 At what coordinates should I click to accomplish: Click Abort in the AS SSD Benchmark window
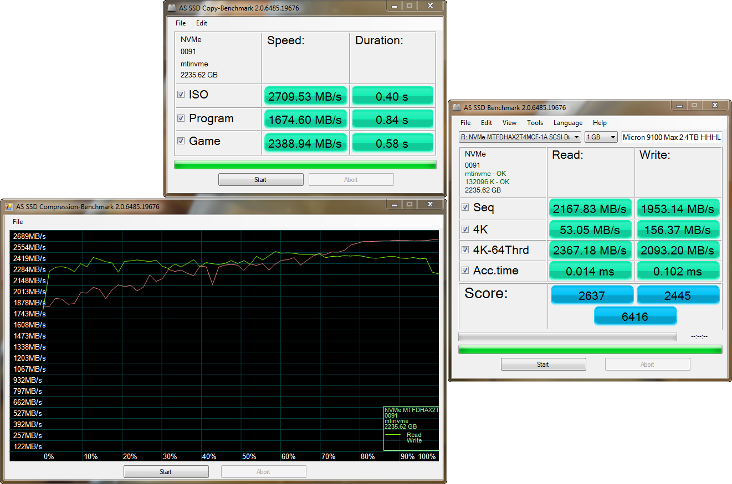[x=647, y=364]
